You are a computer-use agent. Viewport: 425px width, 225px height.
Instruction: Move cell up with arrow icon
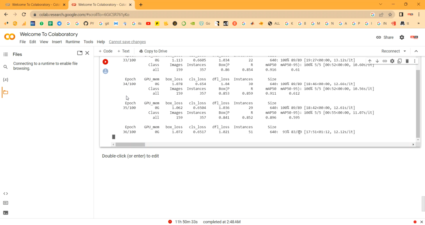click(370, 61)
